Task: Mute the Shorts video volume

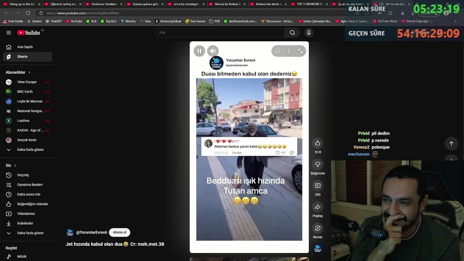Action: coord(213,51)
